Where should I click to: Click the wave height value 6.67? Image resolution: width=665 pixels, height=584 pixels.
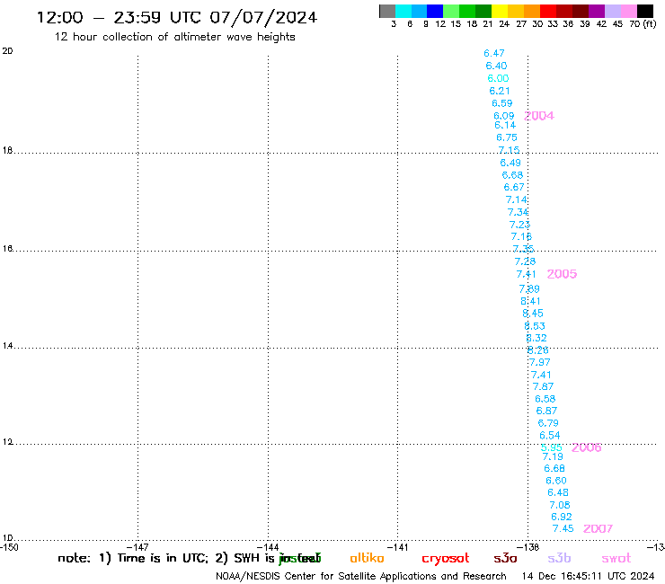click(x=514, y=187)
